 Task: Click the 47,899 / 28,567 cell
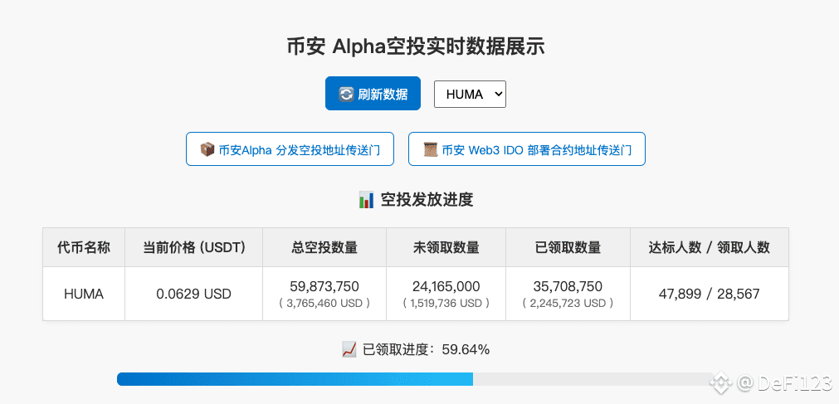709,294
